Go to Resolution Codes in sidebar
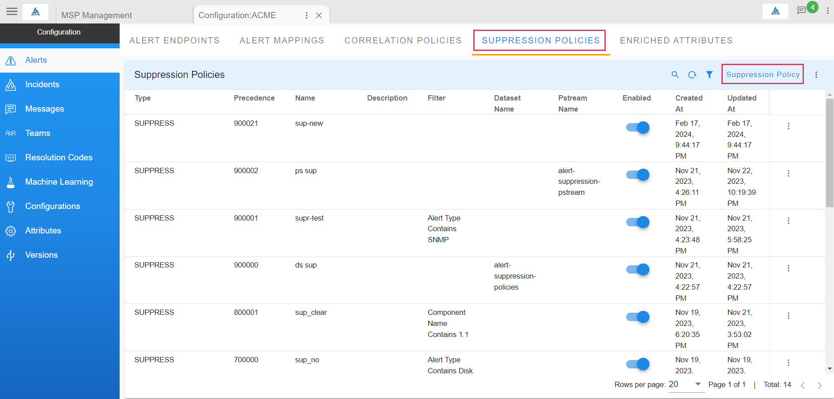 [x=58, y=158]
